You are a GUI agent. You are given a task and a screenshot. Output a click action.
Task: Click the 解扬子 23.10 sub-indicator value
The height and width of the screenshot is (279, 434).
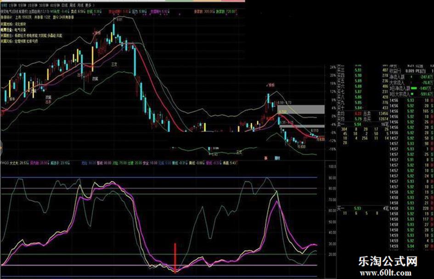point(59,163)
